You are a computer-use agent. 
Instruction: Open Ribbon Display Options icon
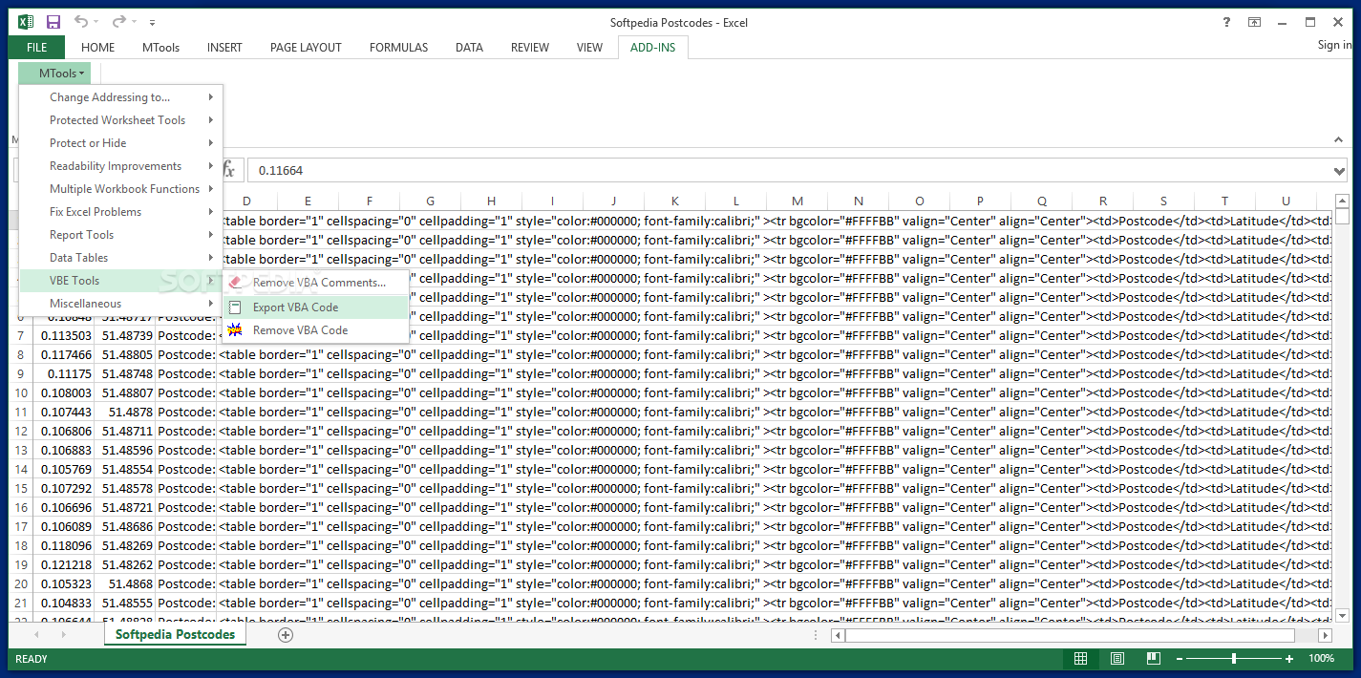pos(1255,22)
